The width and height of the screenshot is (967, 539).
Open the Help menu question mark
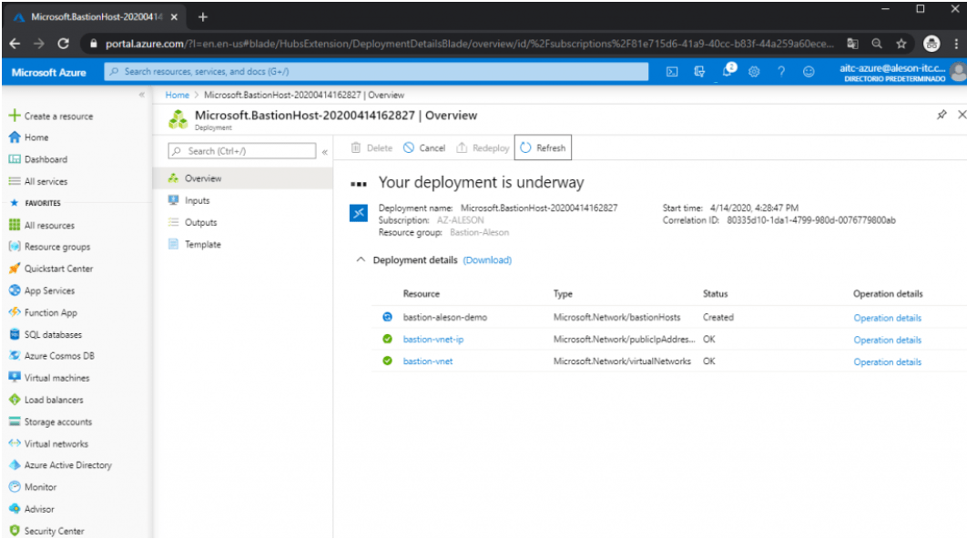click(x=781, y=69)
